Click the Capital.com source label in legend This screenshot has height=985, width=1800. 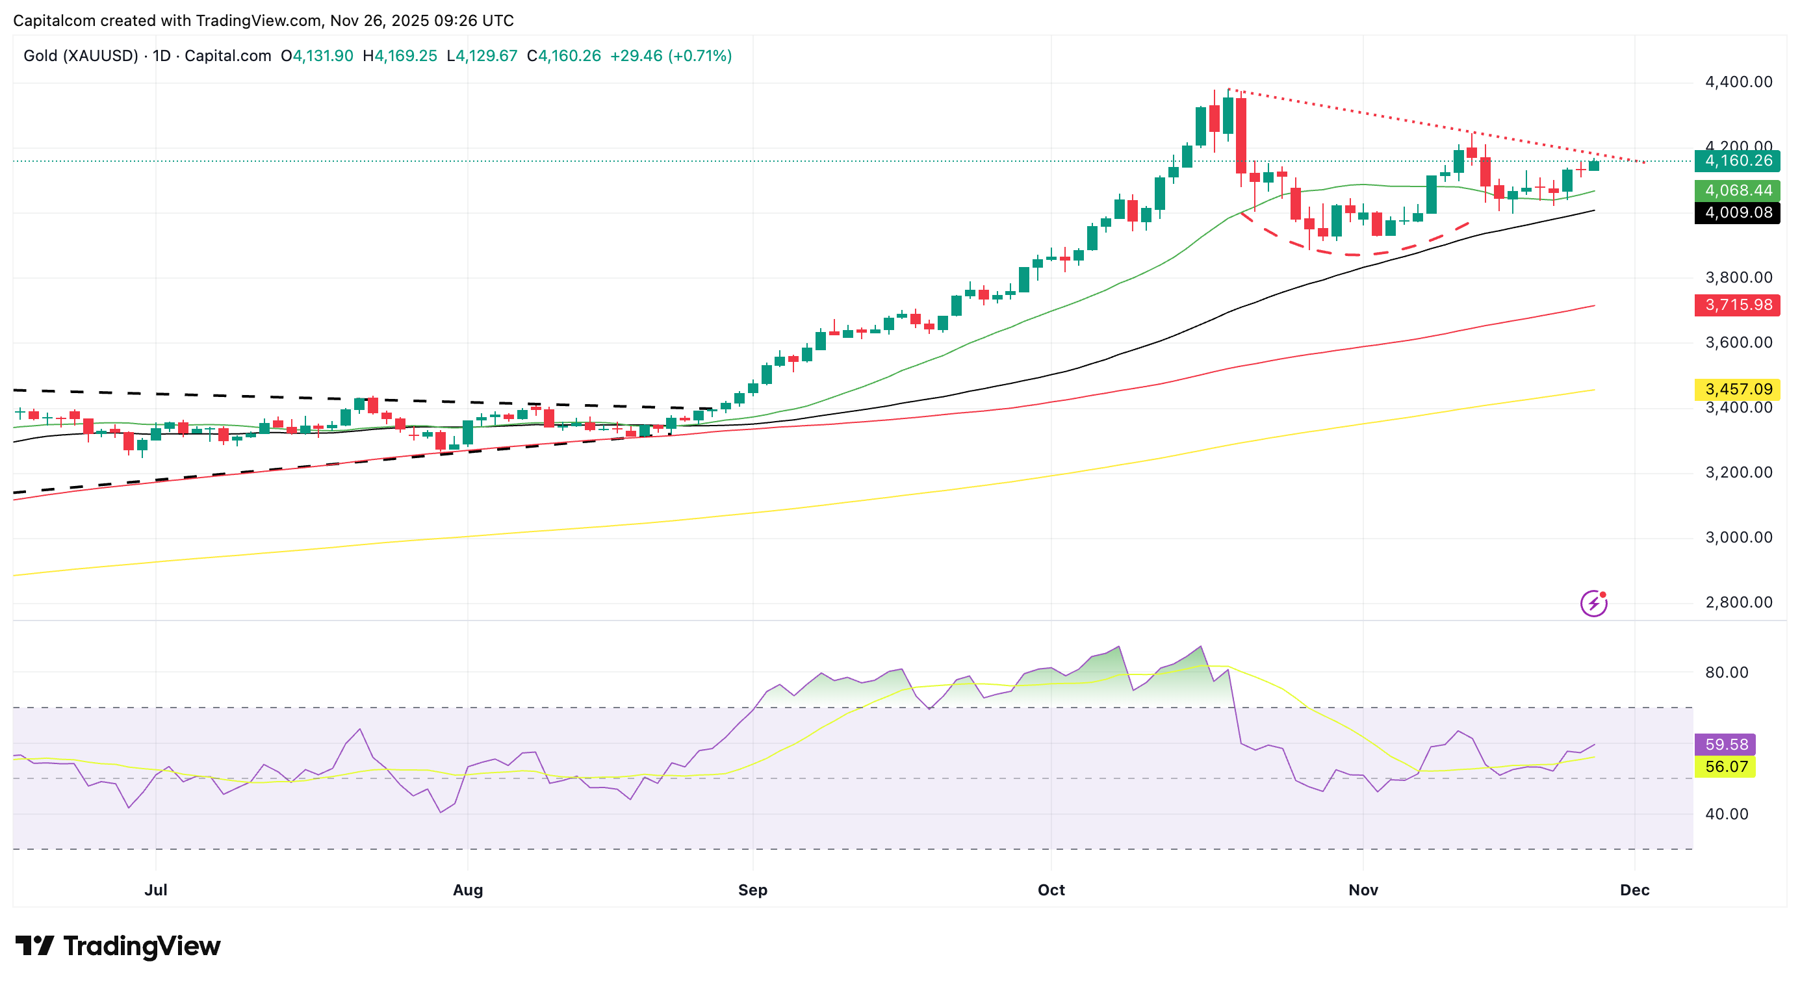[228, 56]
